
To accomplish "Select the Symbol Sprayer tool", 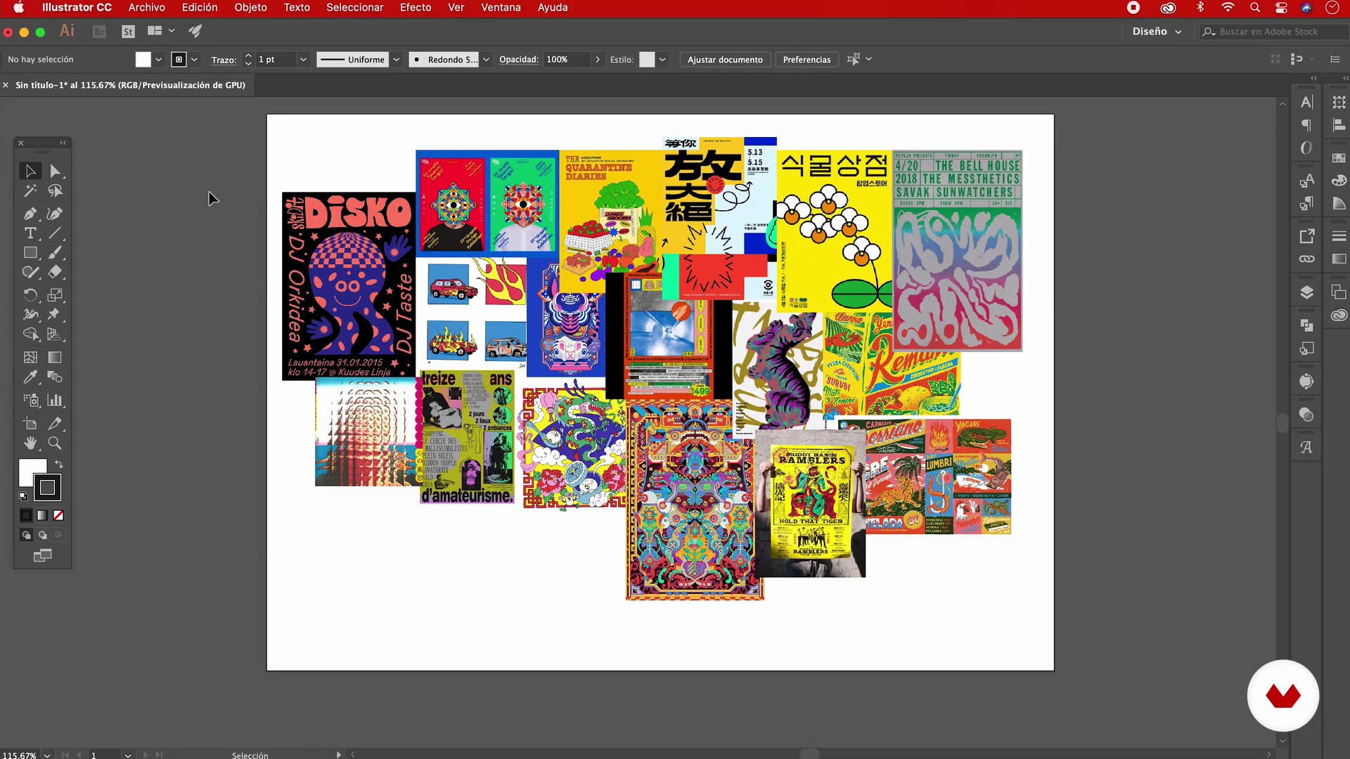I will coord(30,401).
